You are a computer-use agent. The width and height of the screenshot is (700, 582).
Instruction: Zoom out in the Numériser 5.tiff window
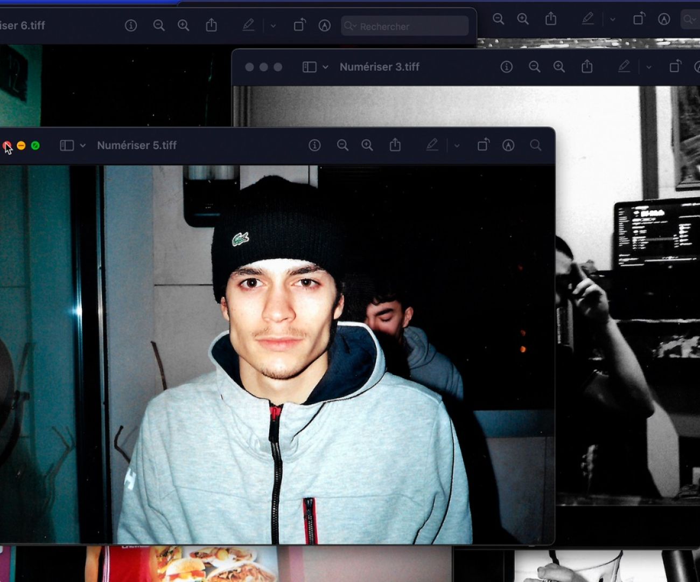342,145
